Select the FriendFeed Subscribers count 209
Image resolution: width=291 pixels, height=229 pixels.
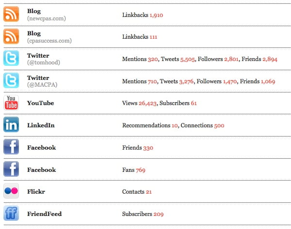click(158, 214)
